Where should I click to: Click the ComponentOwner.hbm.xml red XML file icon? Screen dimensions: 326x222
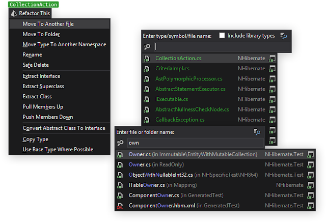pyautogui.click(x=120, y=205)
